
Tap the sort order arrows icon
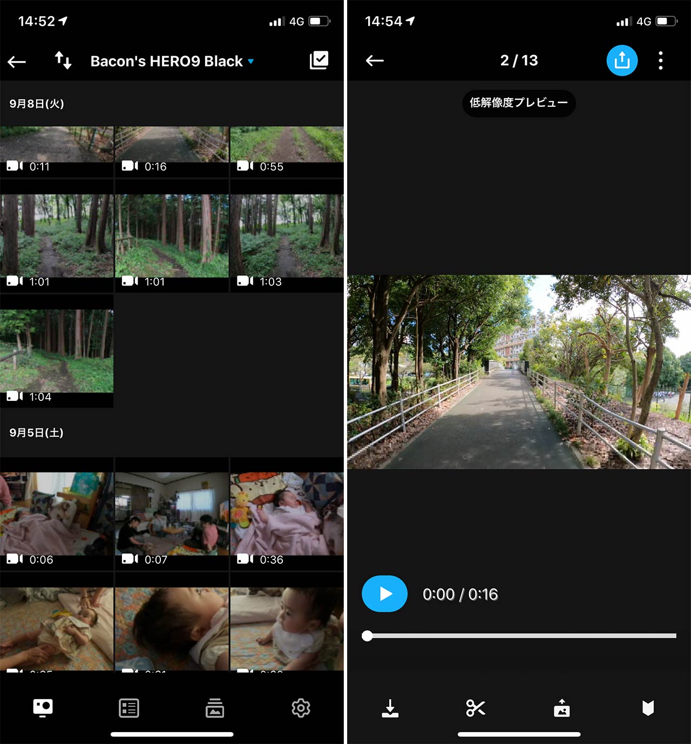[x=63, y=60]
